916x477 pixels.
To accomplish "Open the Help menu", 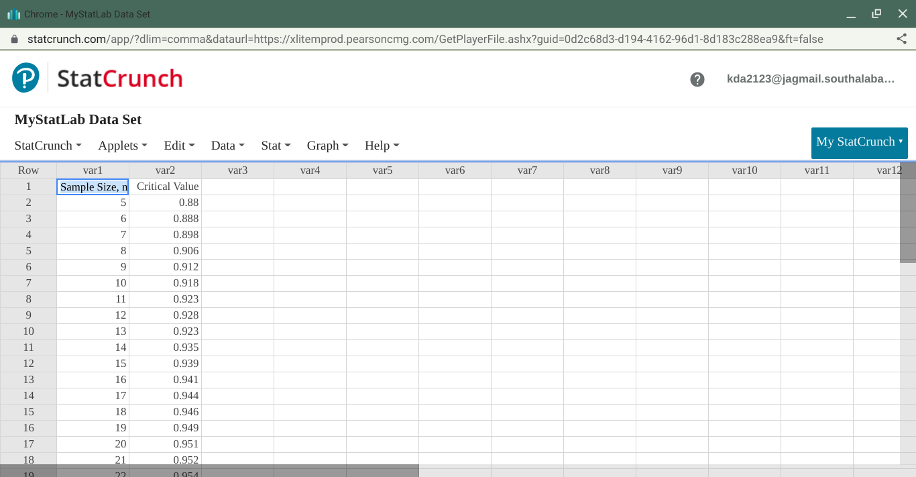I will tap(382, 145).
